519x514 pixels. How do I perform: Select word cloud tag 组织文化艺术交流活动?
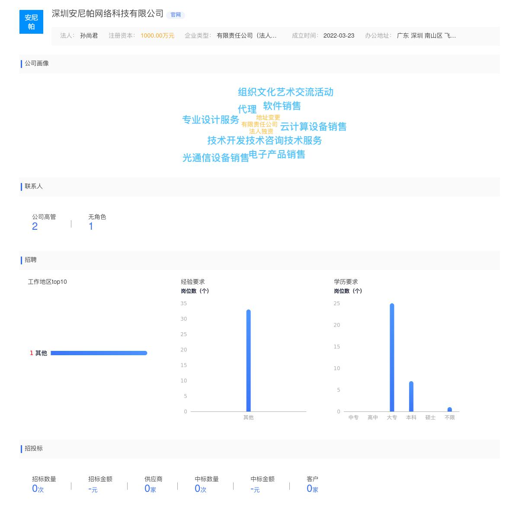[x=285, y=92]
